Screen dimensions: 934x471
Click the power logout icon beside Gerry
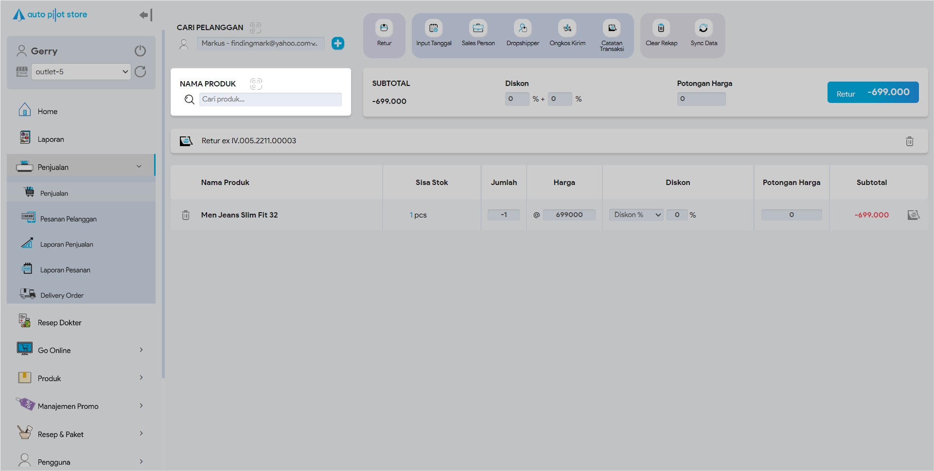tap(140, 51)
